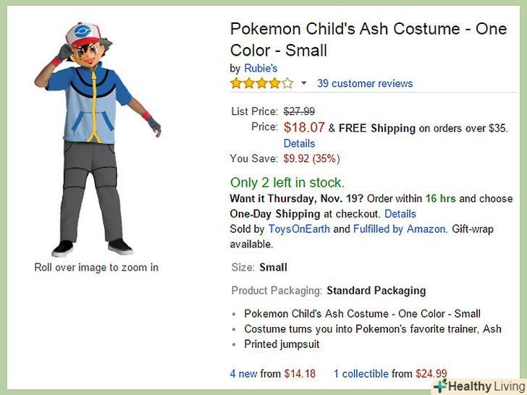Open Details link after One-Day Shipping

pyautogui.click(x=400, y=213)
